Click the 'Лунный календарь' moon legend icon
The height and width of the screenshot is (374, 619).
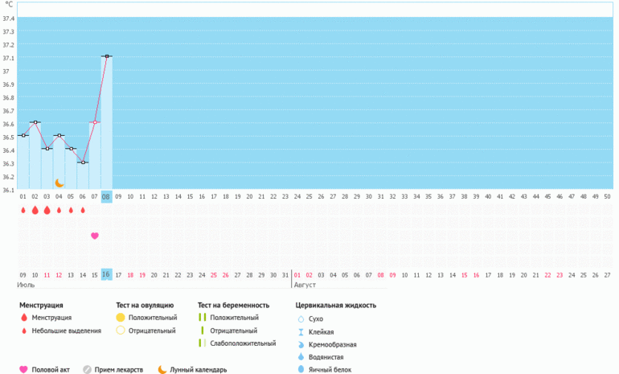click(x=162, y=370)
